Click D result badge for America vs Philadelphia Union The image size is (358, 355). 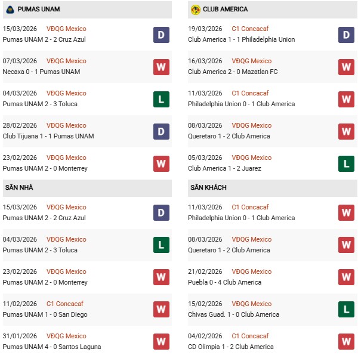click(347, 35)
